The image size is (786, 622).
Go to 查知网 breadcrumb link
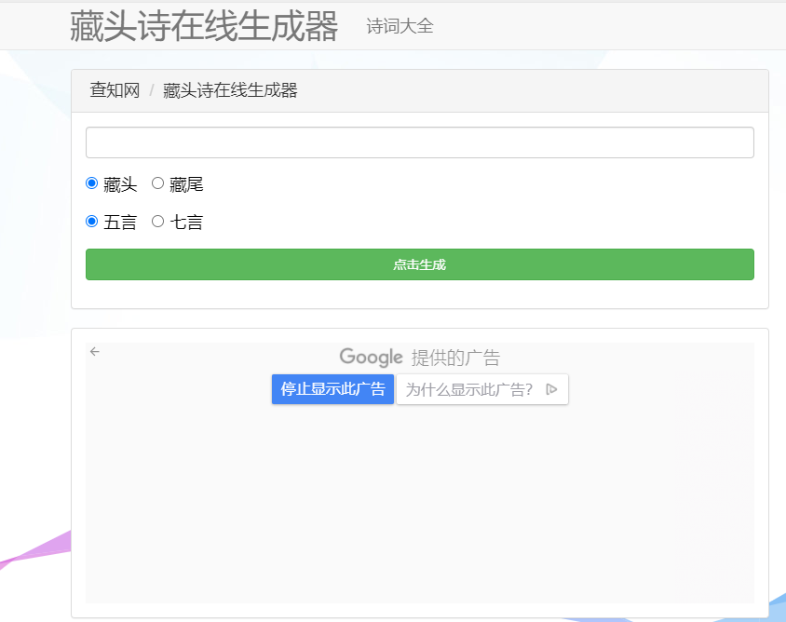115,90
